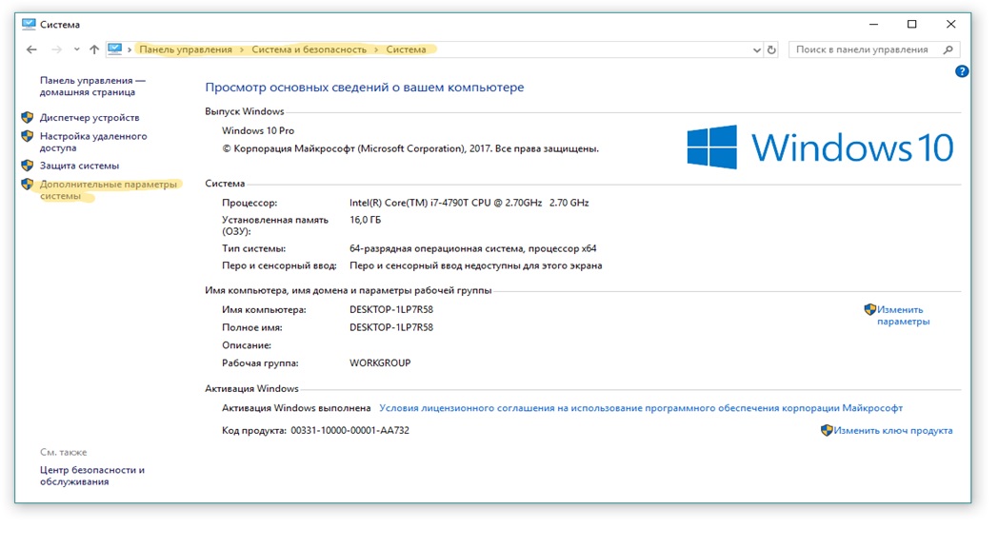Click the shield icon beside 'Настройка удаленного доступа'

28,136
